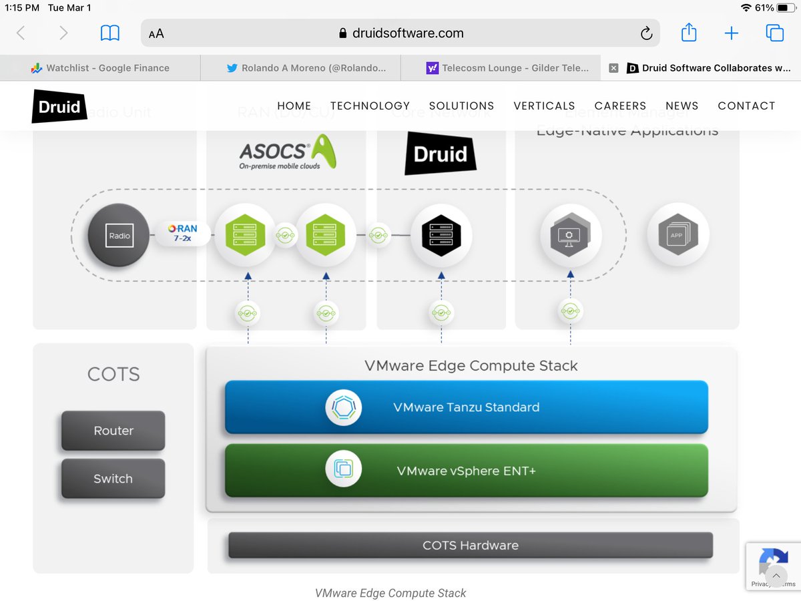Reload the page with refresh icon
The width and height of the screenshot is (801, 601).
(645, 33)
